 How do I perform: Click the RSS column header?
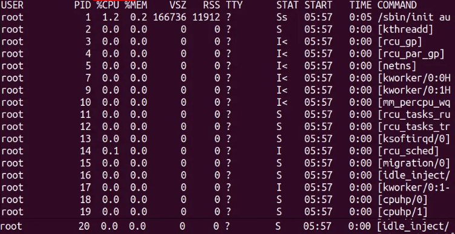click(212, 5)
